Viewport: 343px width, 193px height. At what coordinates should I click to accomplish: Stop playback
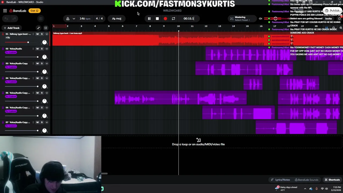[x=157, y=18]
